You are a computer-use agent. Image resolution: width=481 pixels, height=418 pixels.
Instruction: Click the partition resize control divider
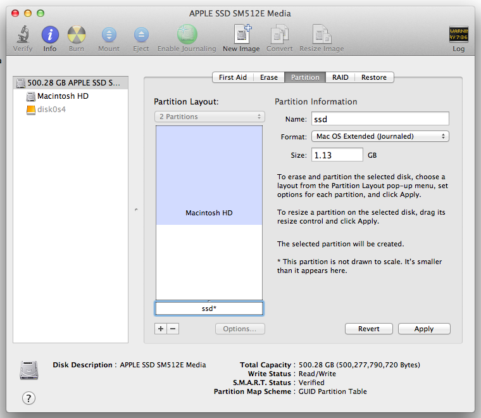click(x=209, y=301)
